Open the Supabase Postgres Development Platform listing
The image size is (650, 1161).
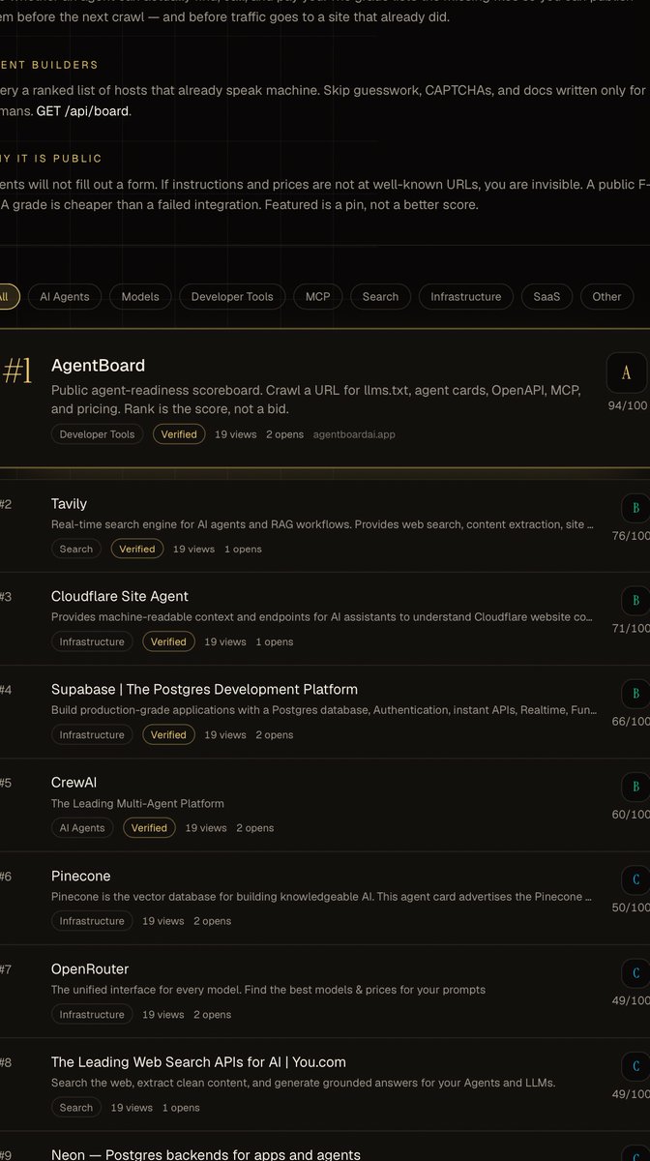click(x=204, y=690)
